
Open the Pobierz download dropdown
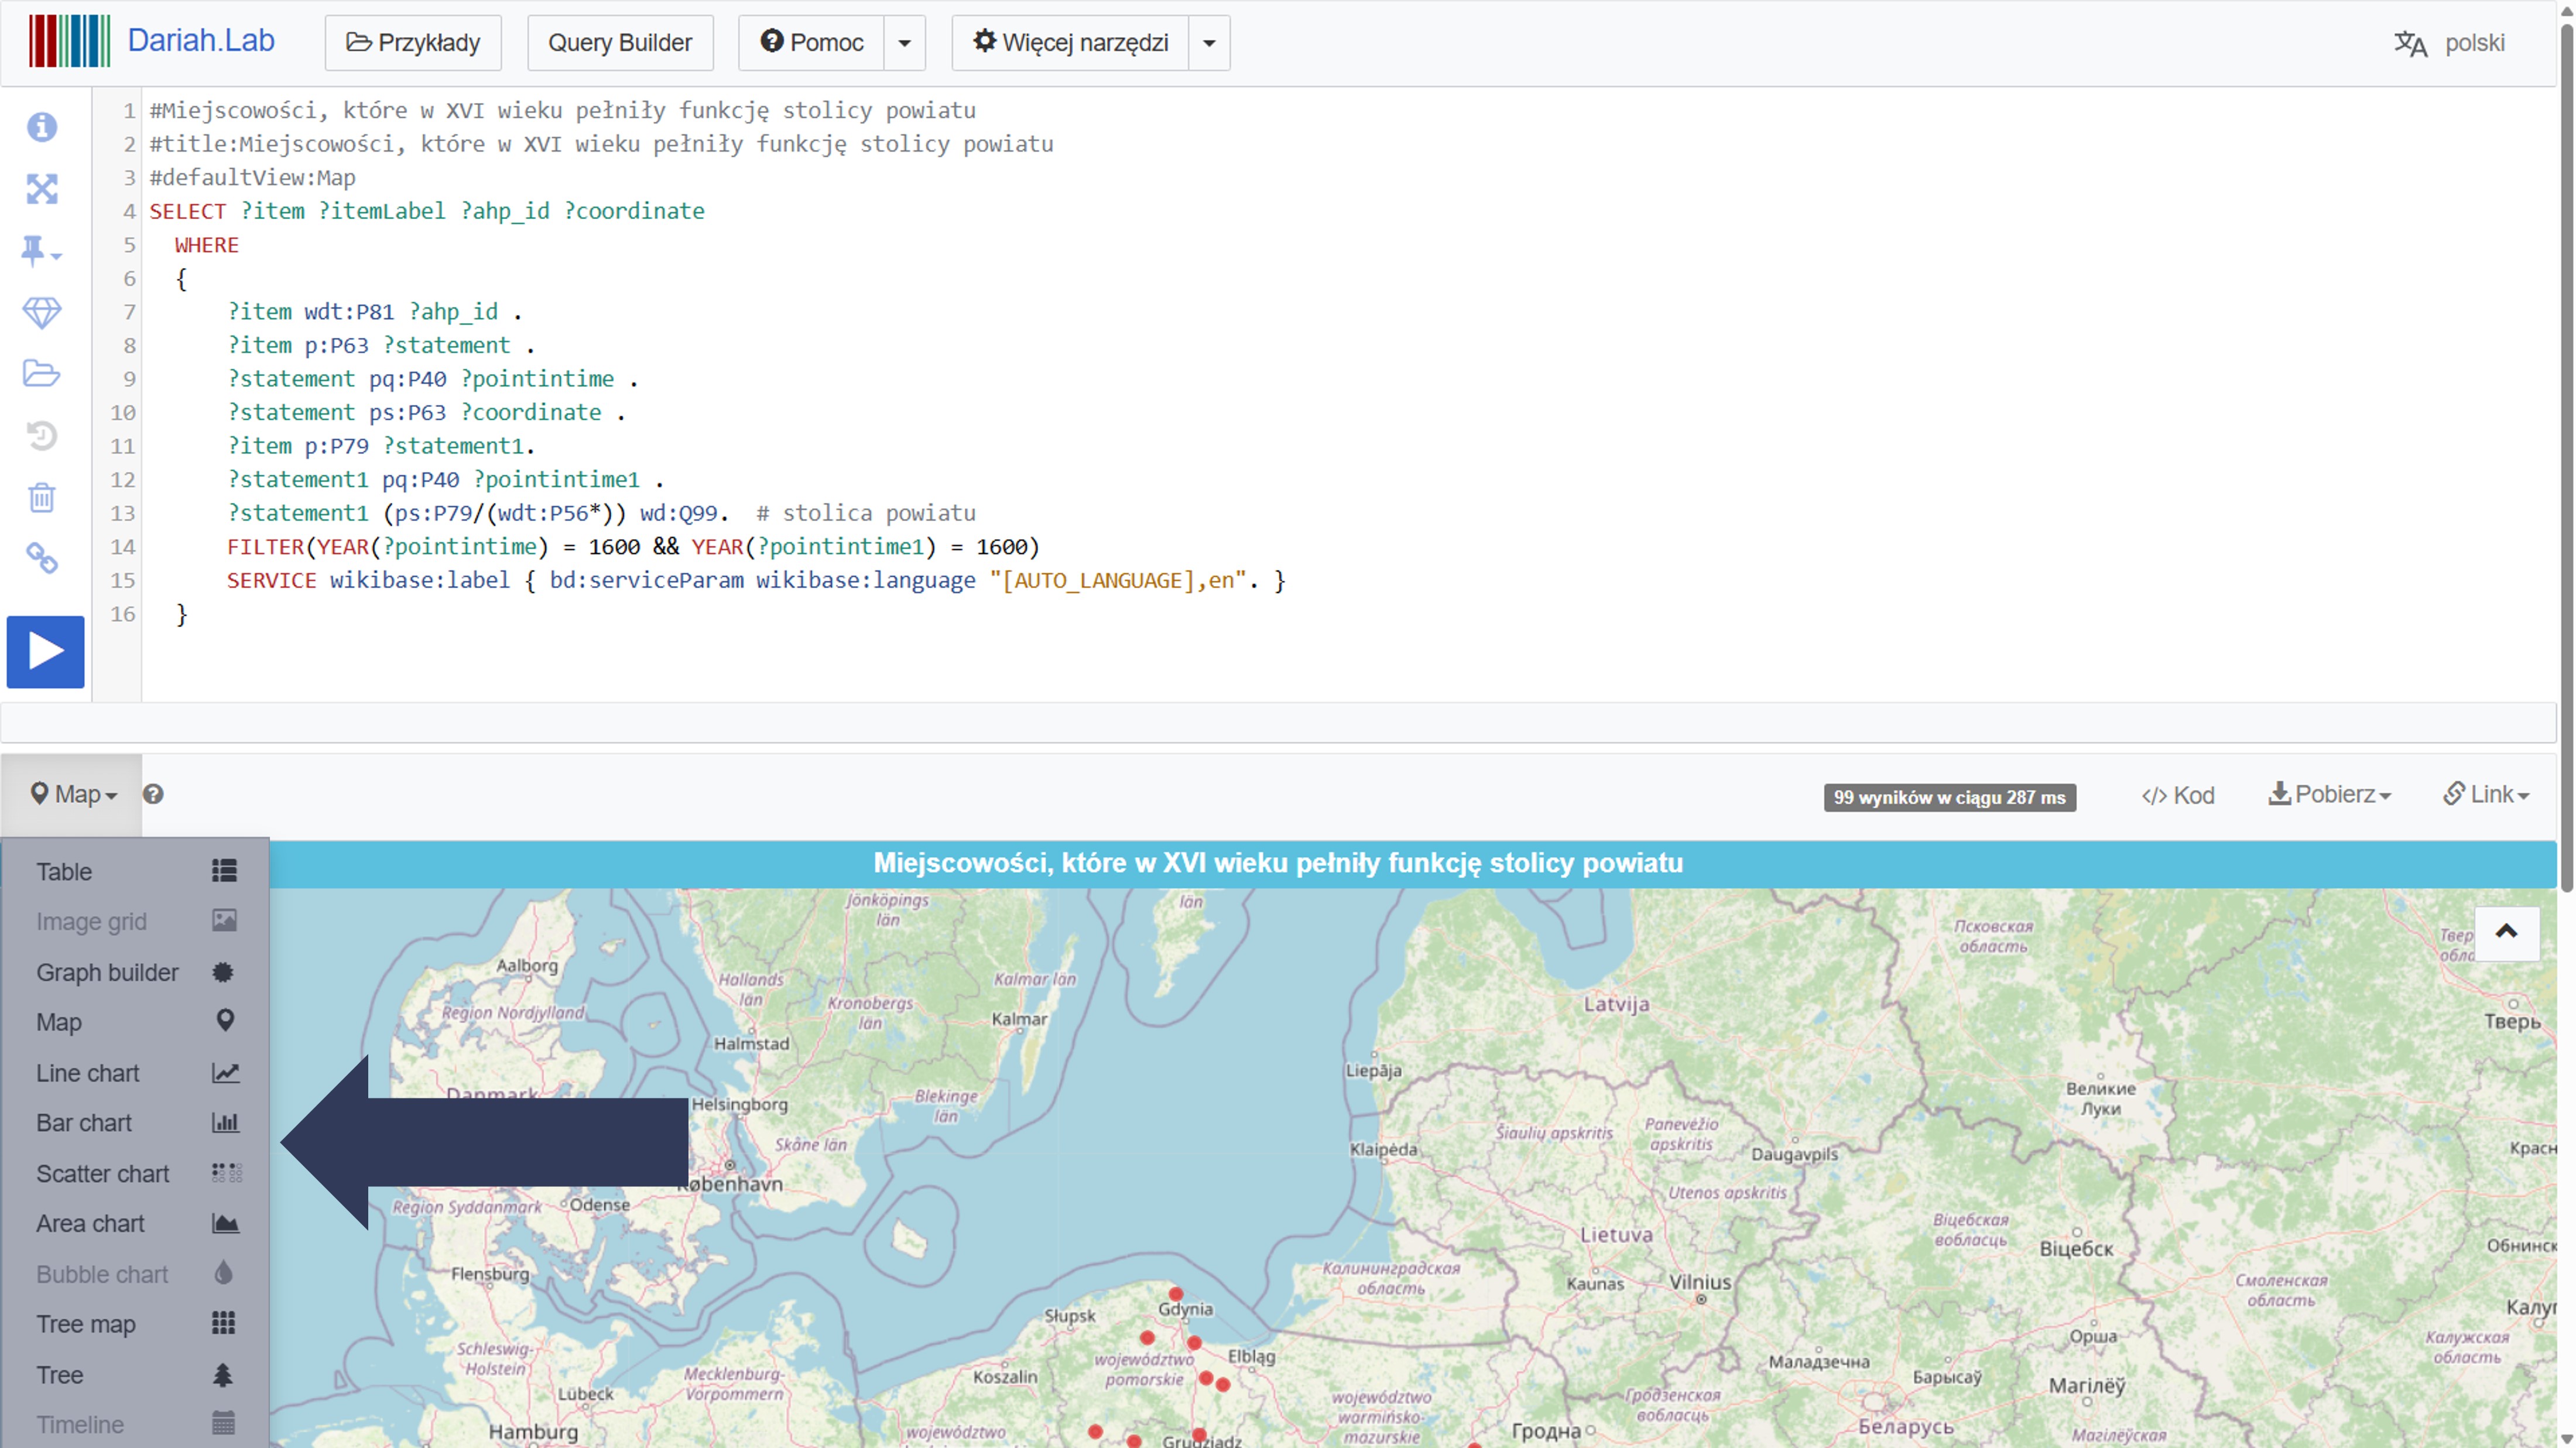(x=2329, y=795)
